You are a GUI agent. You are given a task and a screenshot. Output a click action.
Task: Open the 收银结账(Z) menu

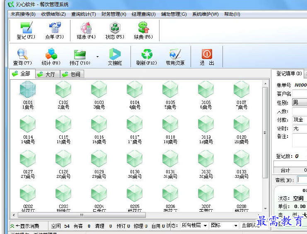(x=53, y=14)
